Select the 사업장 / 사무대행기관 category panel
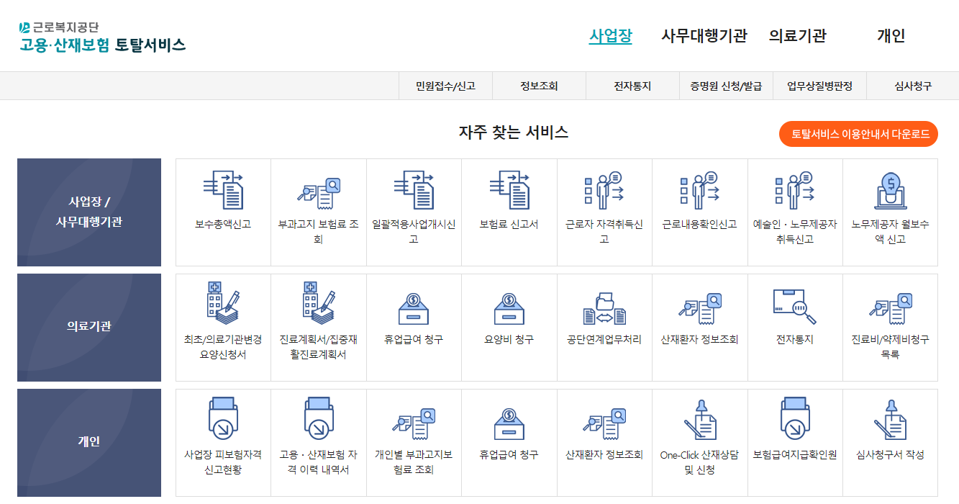 (x=89, y=212)
